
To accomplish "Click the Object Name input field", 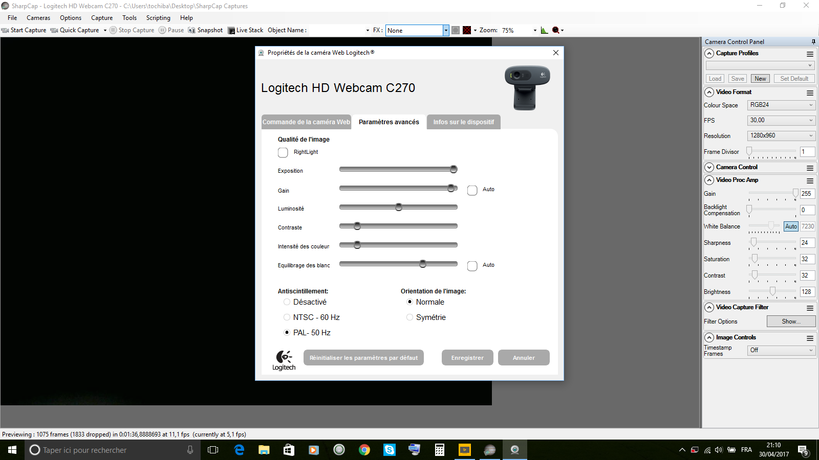I will 340,30.
